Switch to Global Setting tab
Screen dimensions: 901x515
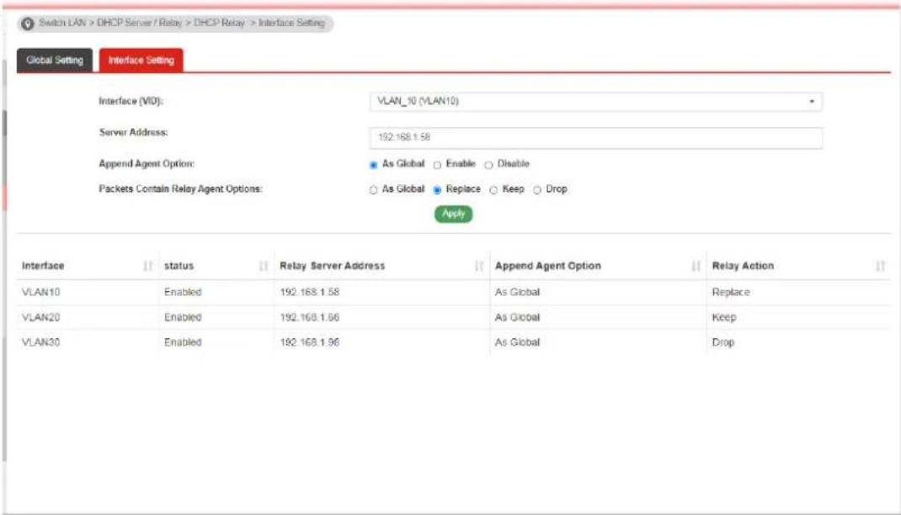55,61
